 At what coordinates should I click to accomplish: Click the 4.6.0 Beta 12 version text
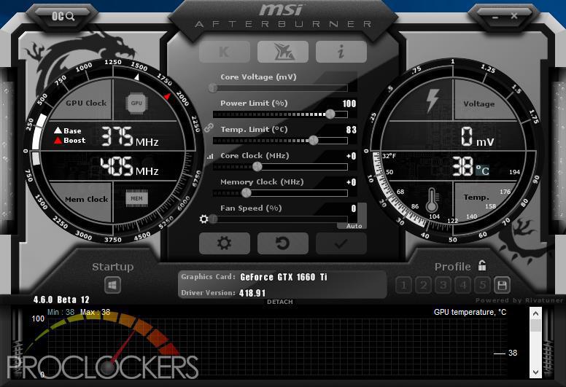click(x=61, y=300)
